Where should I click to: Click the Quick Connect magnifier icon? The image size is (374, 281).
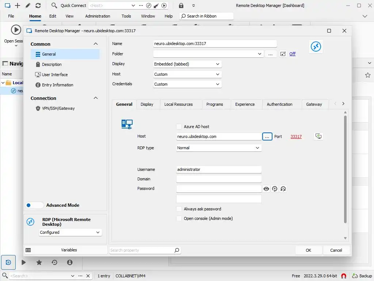tap(54, 5)
